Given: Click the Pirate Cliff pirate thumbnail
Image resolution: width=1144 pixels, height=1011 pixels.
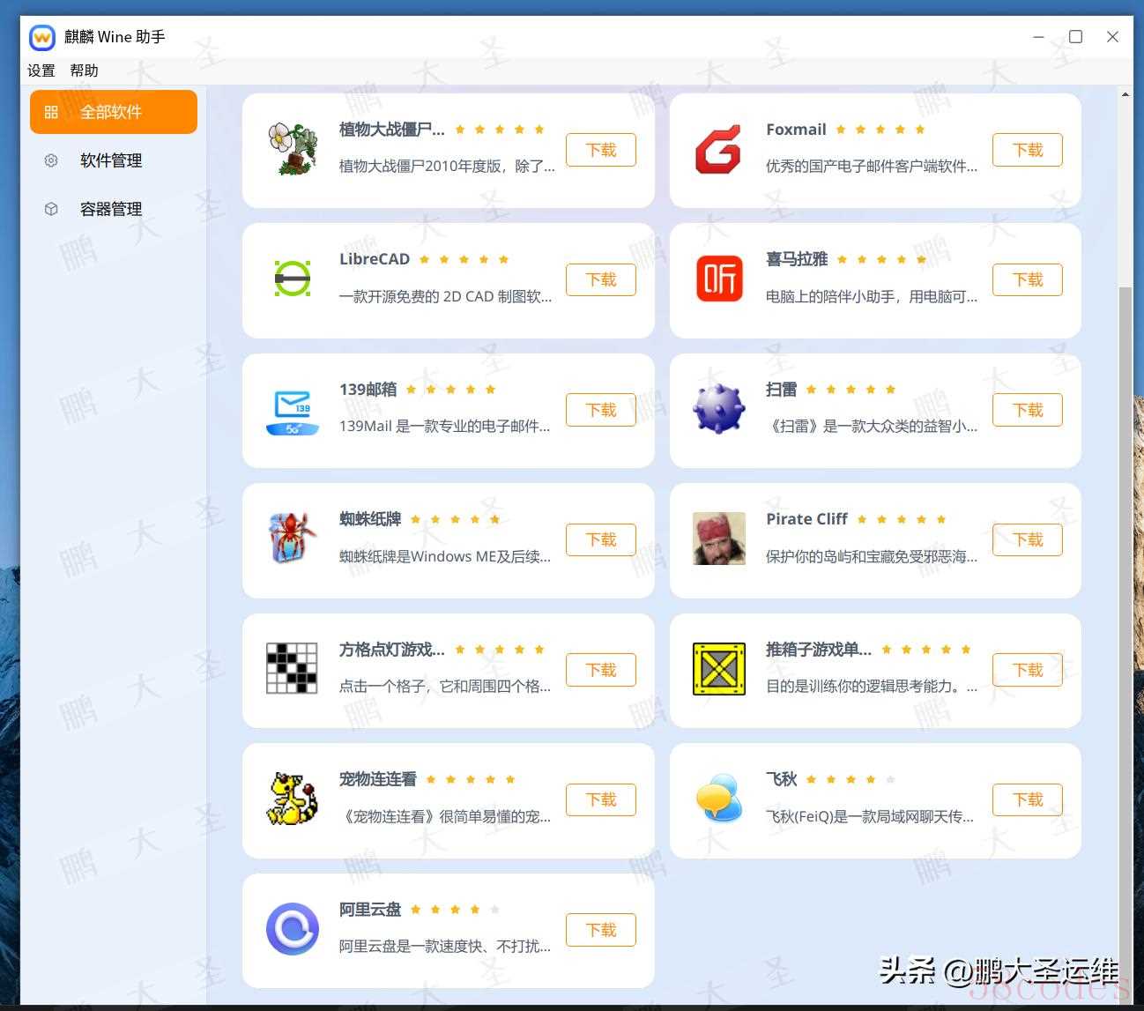Looking at the screenshot, I should pos(719,539).
